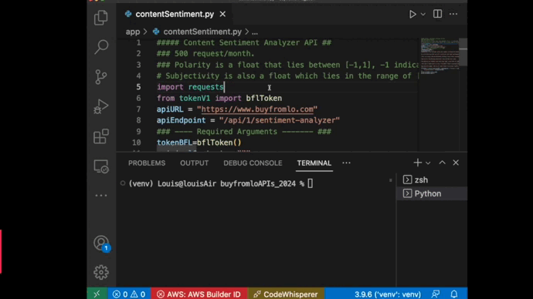Click line number 10 in the gutter

tap(136, 143)
